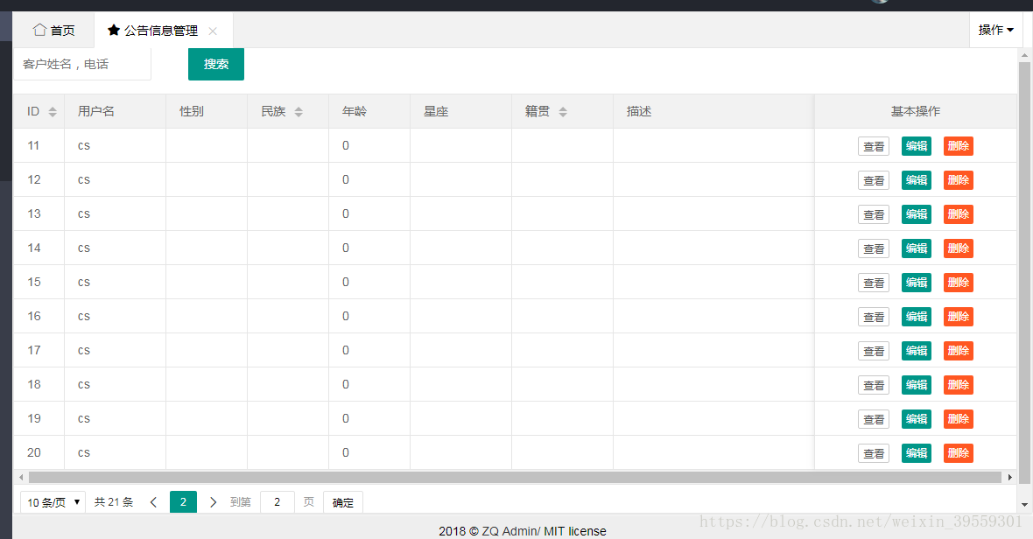Delete record with ID 19

pos(959,419)
